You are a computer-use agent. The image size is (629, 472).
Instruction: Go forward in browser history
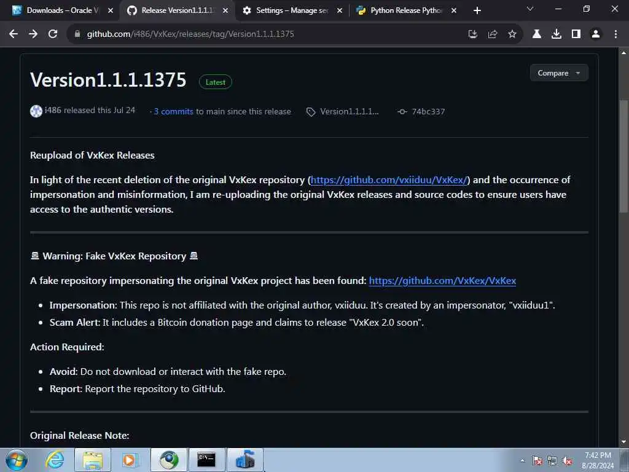click(33, 34)
